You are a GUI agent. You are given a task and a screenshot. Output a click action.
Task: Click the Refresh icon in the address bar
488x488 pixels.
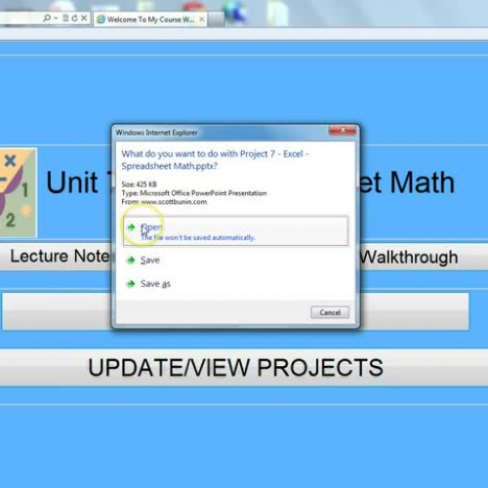pyautogui.click(x=74, y=19)
